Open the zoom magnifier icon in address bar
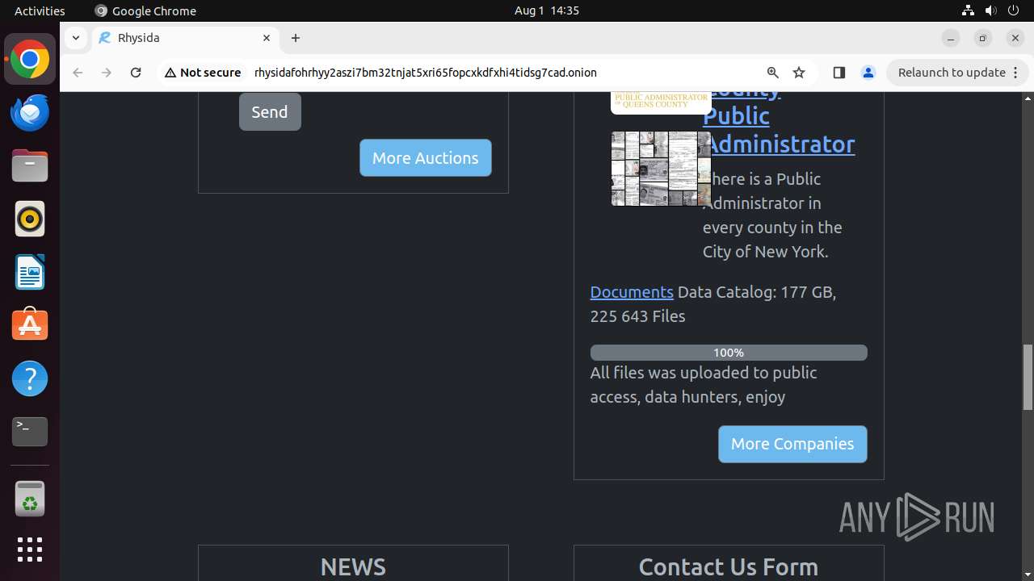The width and height of the screenshot is (1034, 581). coord(773,73)
